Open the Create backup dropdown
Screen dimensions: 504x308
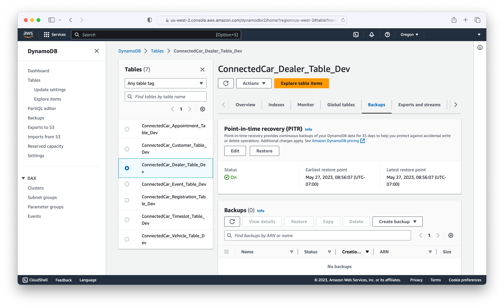click(398, 222)
